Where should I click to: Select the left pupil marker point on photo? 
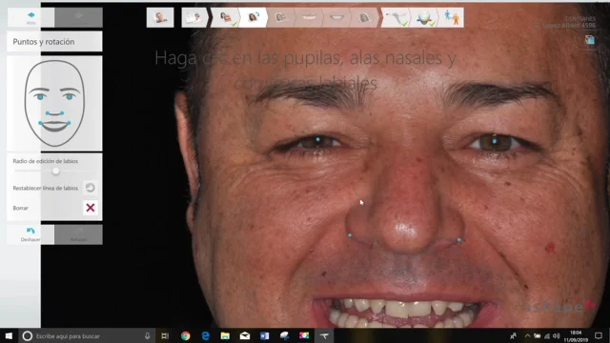point(317,139)
